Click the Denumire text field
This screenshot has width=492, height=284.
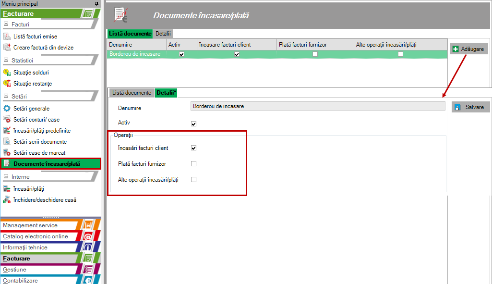click(317, 106)
